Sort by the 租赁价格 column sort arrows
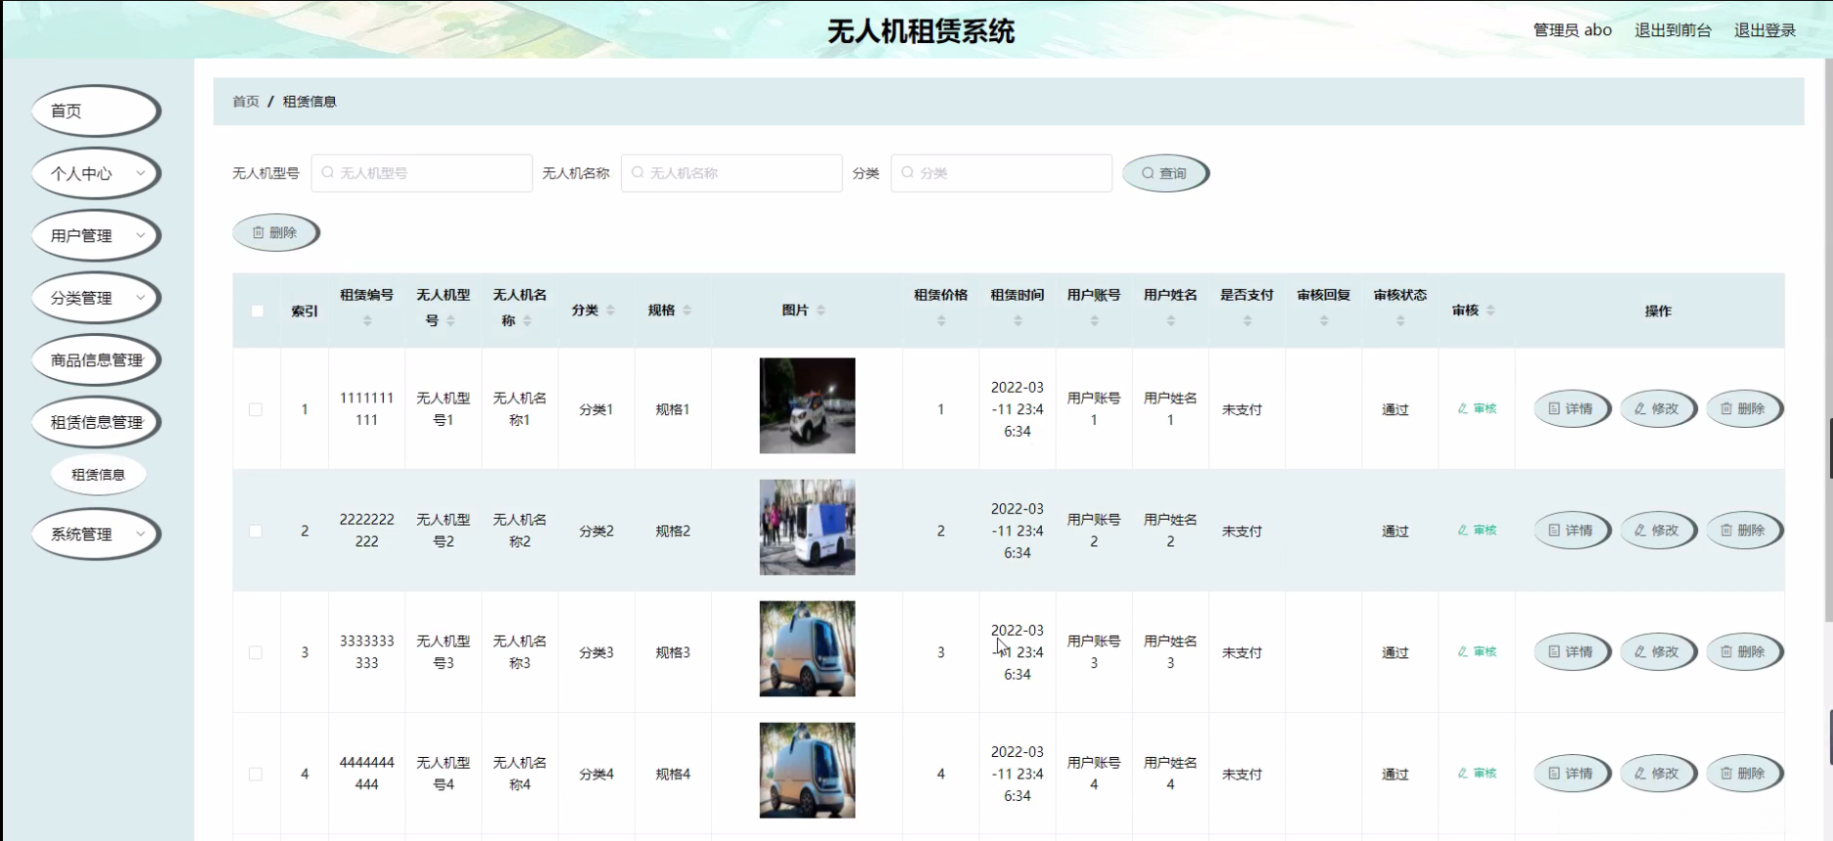 pyautogui.click(x=941, y=320)
